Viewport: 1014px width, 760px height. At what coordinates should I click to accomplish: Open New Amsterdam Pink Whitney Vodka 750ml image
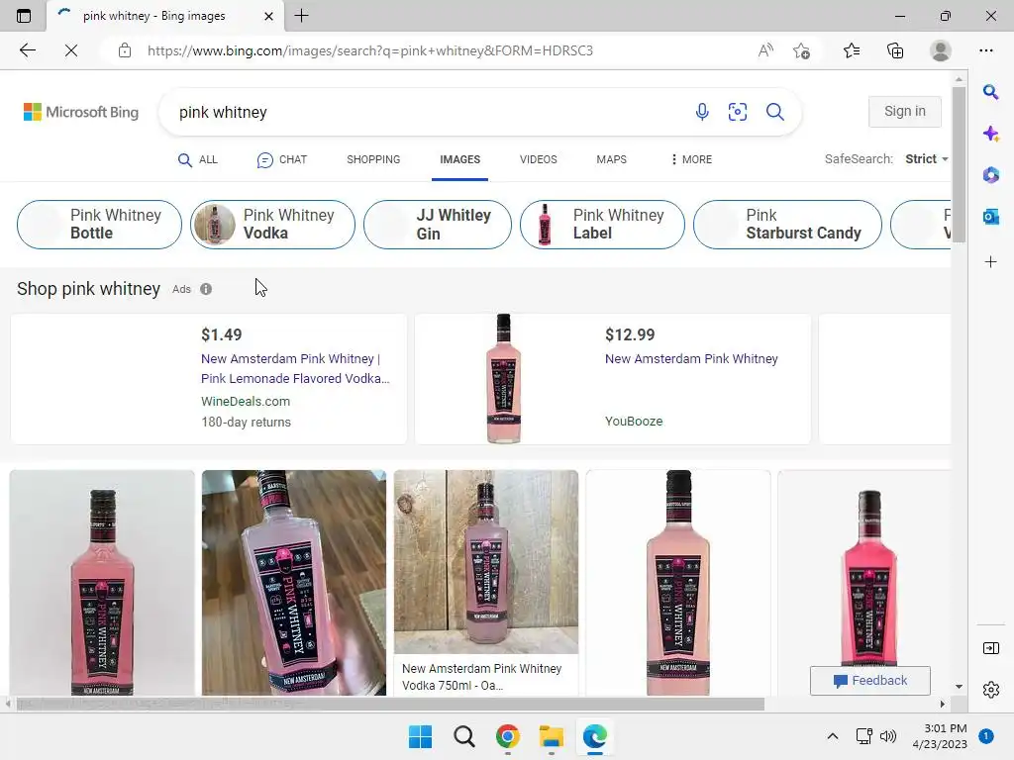click(485, 562)
